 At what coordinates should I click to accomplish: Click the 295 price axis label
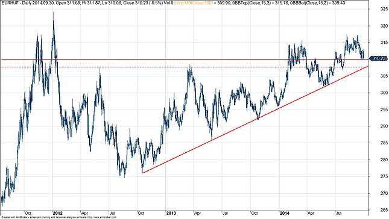tap(384, 109)
